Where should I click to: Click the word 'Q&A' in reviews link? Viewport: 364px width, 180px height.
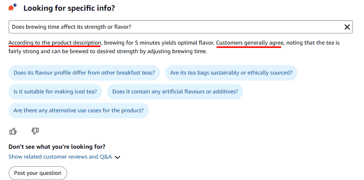click(106, 157)
